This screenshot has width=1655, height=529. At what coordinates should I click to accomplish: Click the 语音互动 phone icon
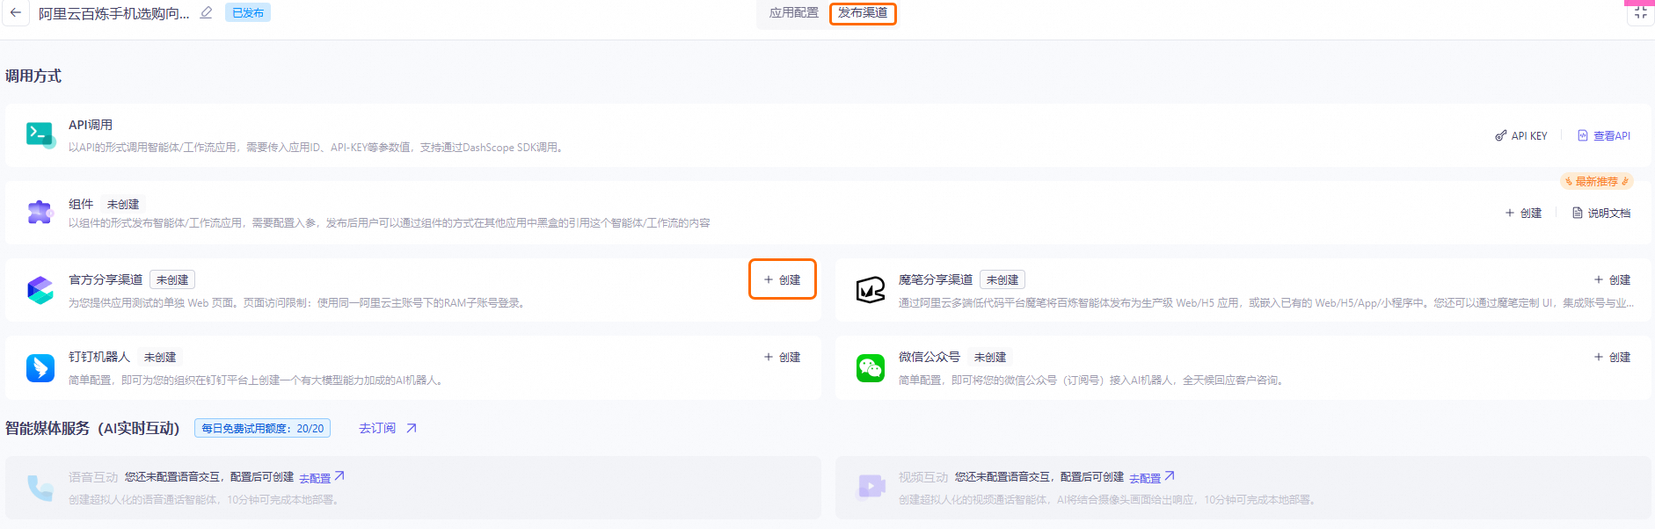pyautogui.click(x=40, y=488)
